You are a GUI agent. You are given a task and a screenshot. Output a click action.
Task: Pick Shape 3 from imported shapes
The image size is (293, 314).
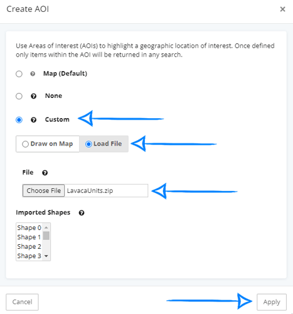point(29,256)
